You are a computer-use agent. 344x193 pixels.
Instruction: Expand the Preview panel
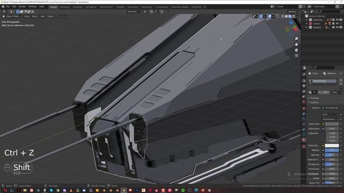[x=314, y=98]
